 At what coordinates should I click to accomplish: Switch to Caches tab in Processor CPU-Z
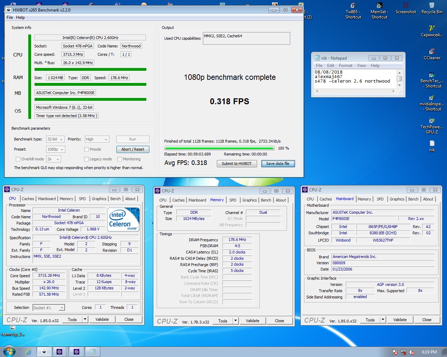[x=28, y=199]
